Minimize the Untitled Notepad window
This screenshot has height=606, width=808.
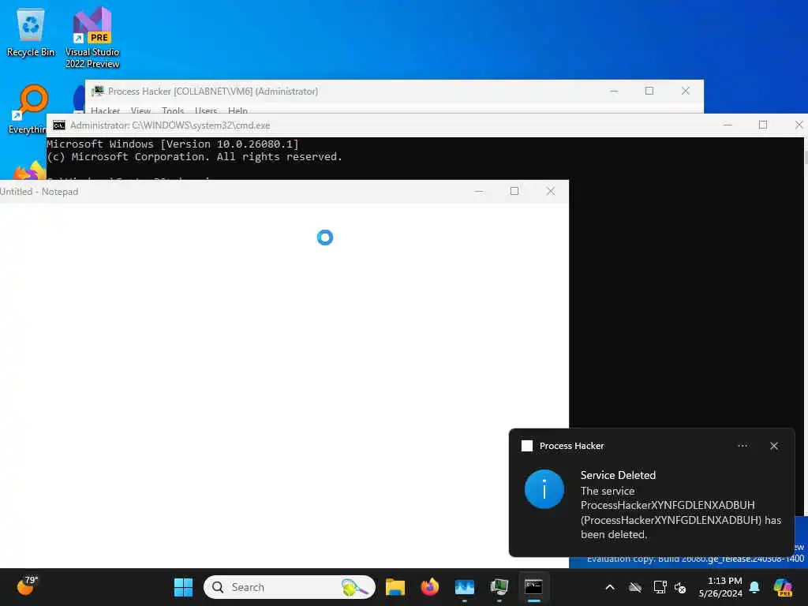[x=479, y=191]
